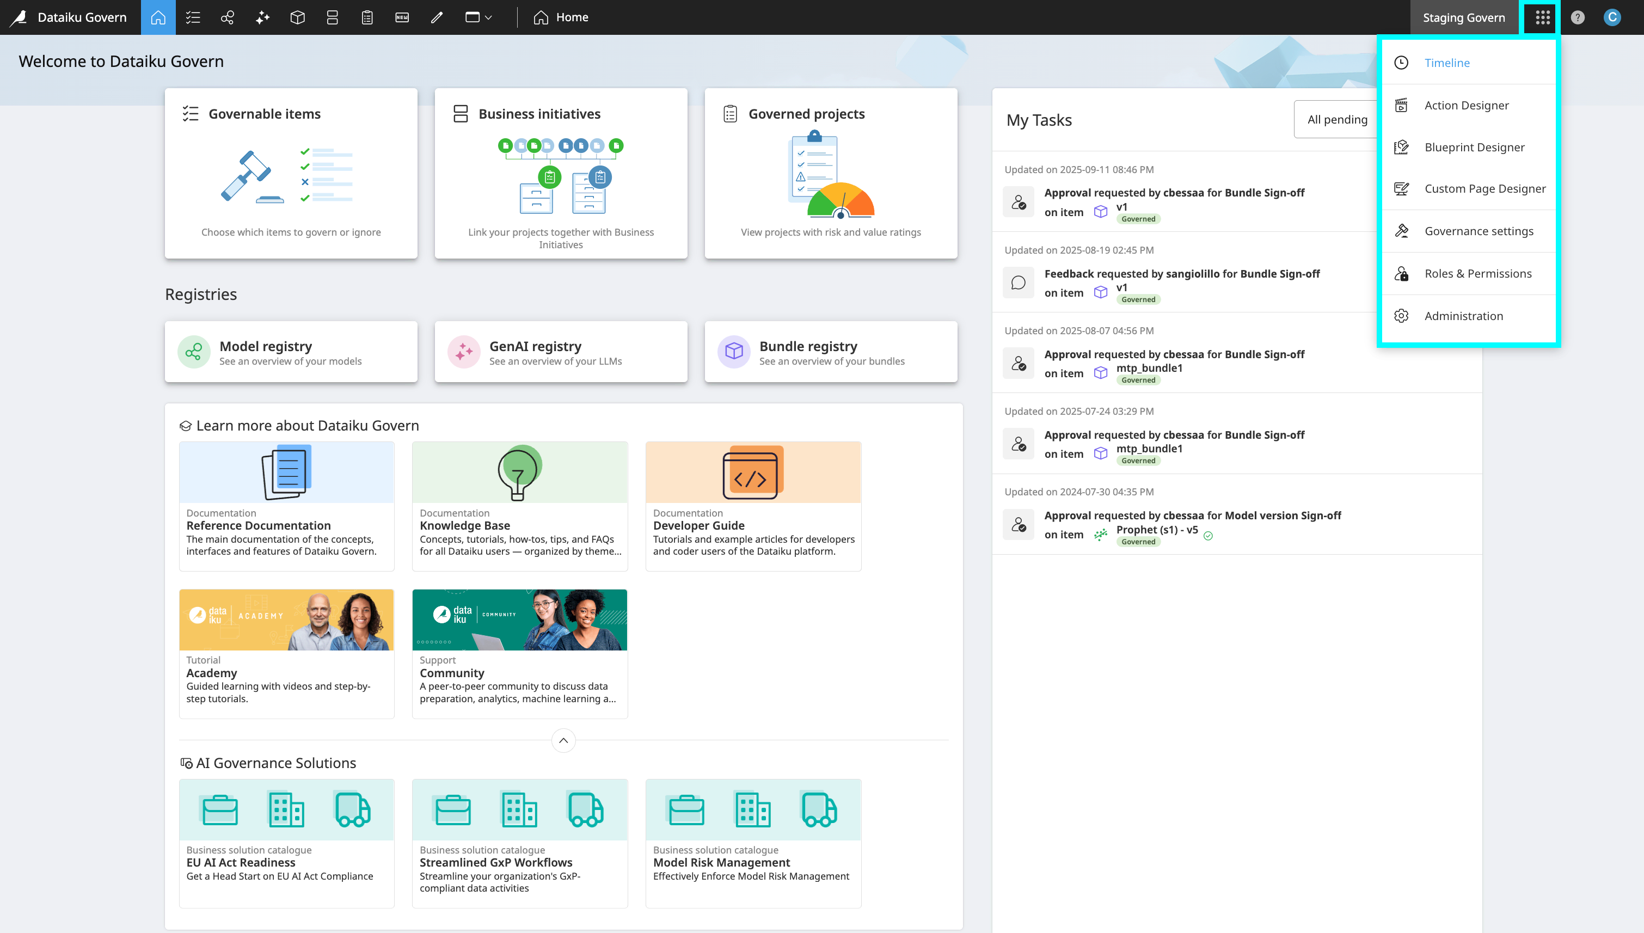The width and height of the screenshot is (1644, 933).
Task: Select Blueprint Designer from the menu
Action: [1474, 148]
